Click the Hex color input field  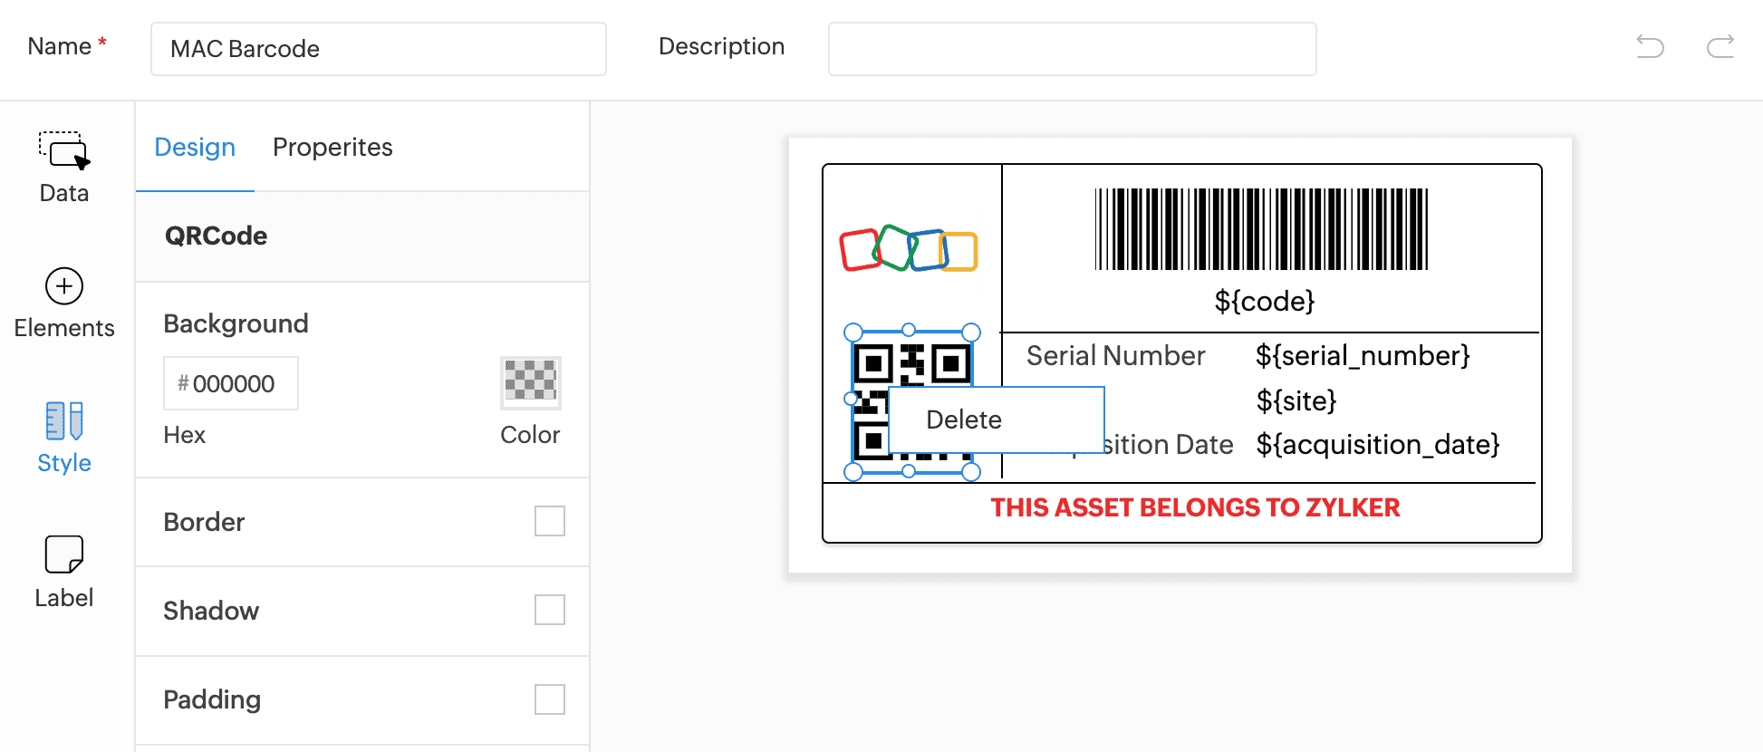pos(232,384)
